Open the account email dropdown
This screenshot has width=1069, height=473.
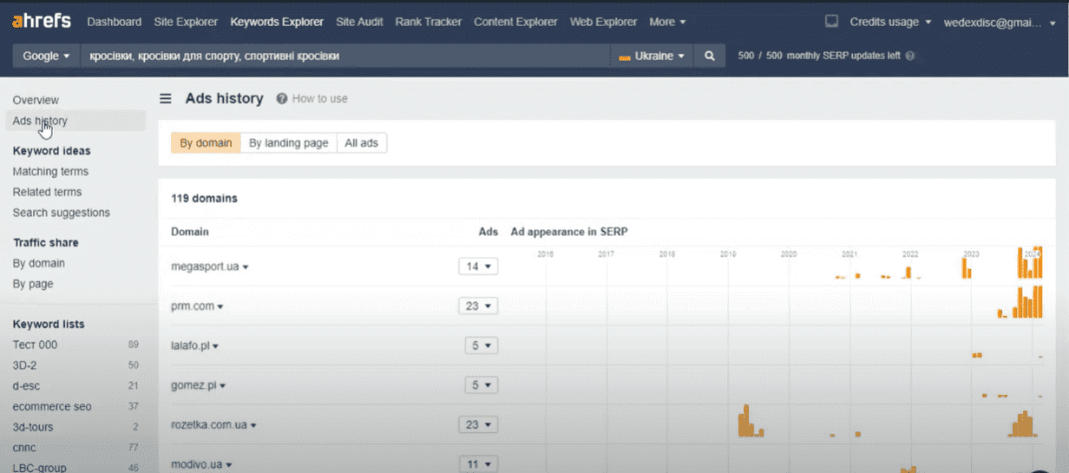(1000, 22)
